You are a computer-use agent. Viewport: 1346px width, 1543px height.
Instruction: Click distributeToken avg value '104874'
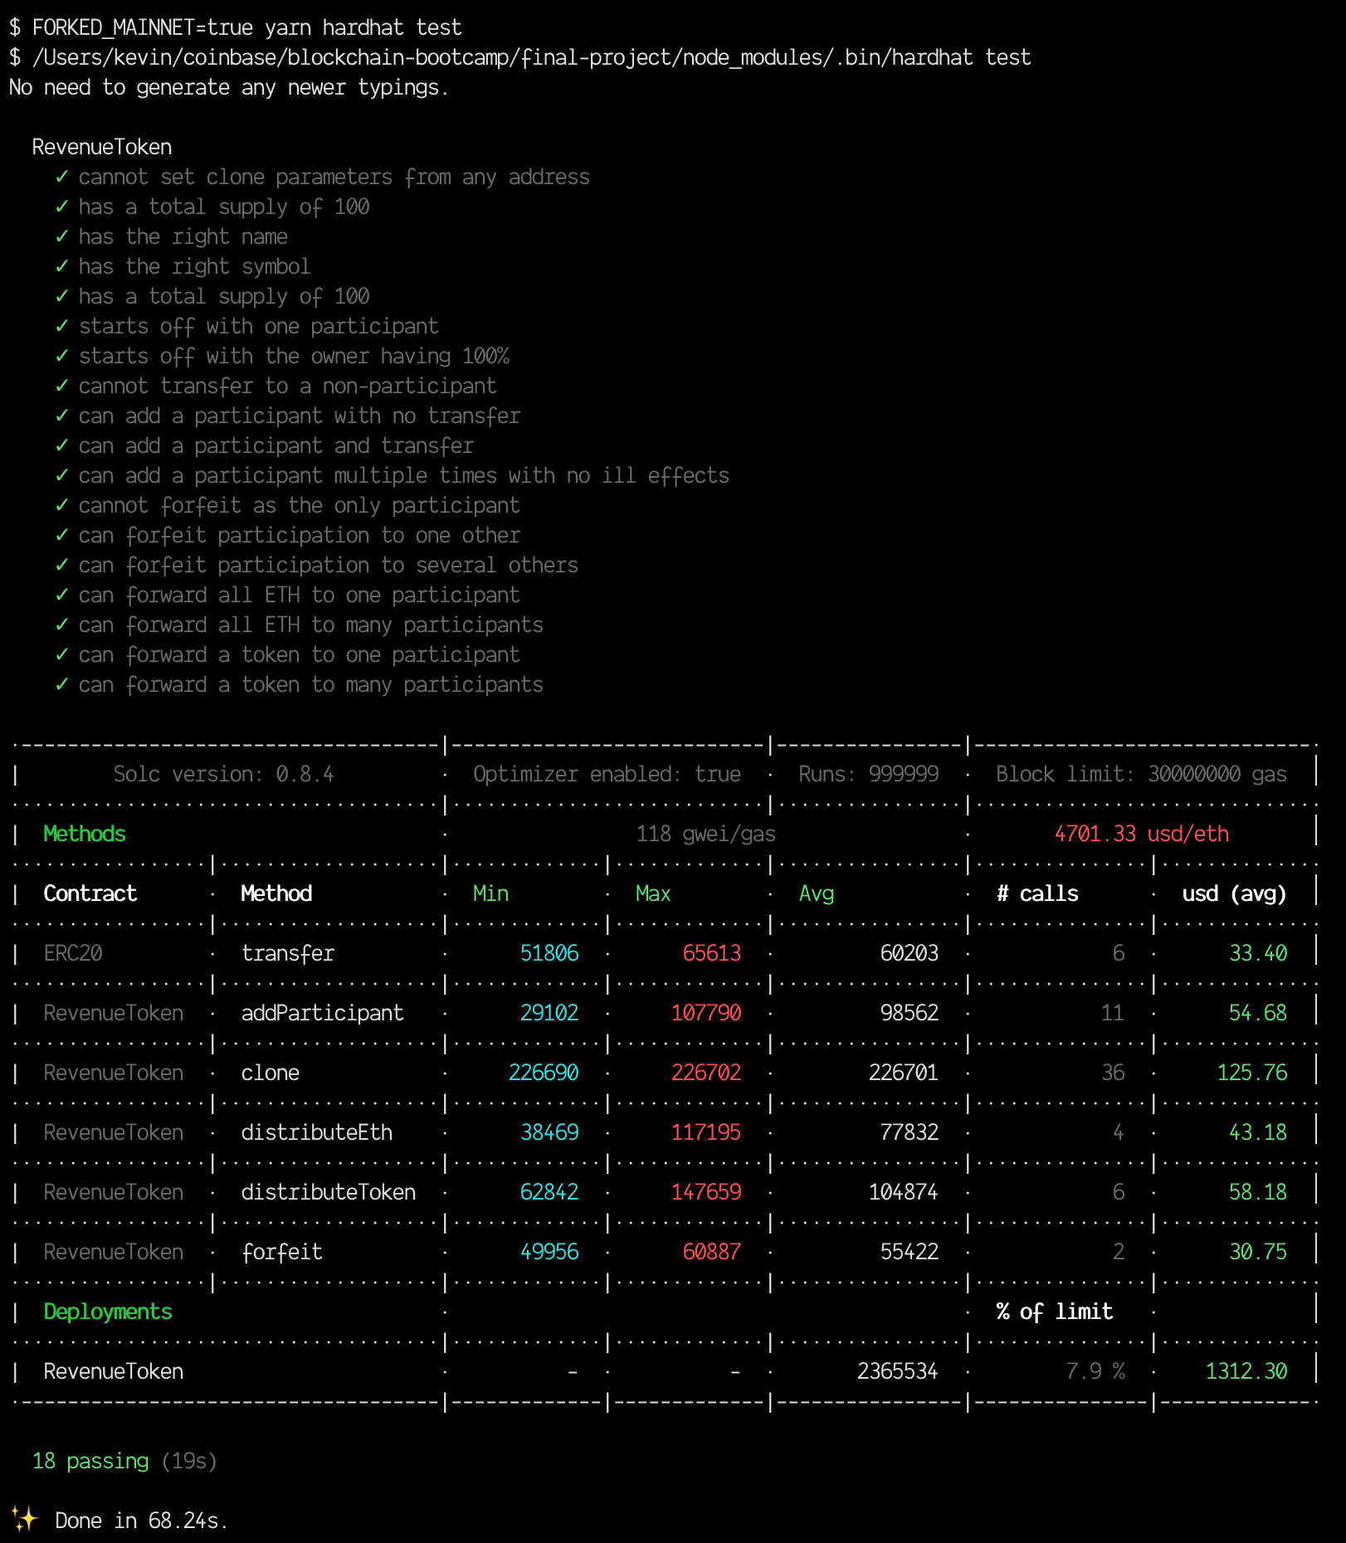pos(904,1192)
